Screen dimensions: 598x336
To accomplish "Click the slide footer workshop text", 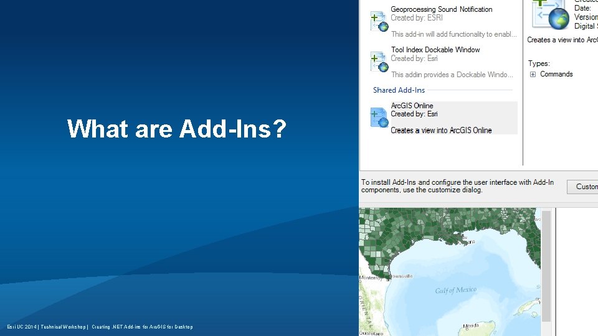I will [x=100, y=327].
